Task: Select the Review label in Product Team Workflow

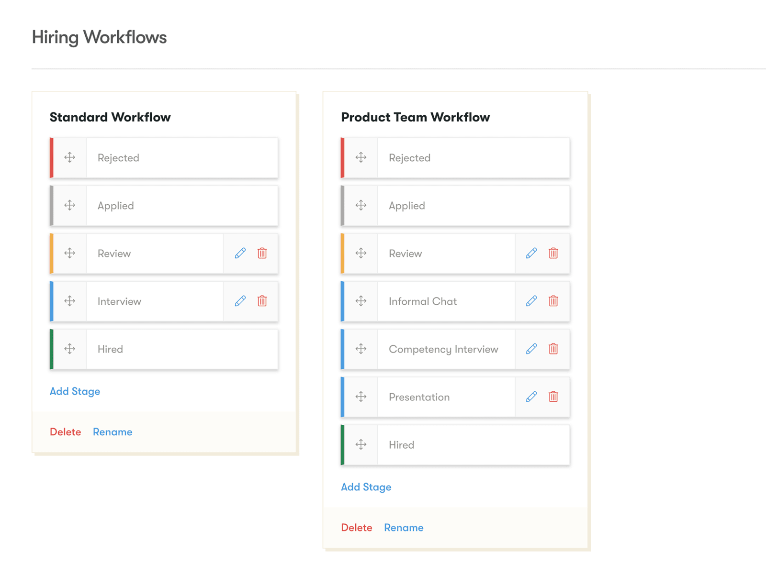Action: (x=406, y=254)
